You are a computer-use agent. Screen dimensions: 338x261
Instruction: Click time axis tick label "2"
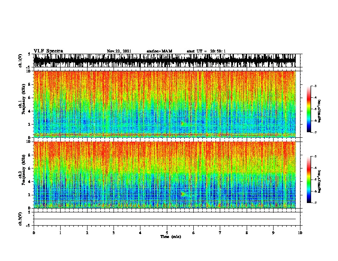pyautogui.click(x=87, y=233)
